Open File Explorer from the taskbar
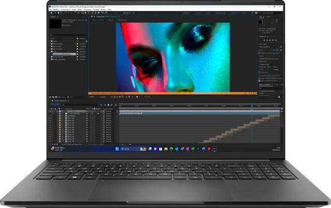 (x=166, y=149)
